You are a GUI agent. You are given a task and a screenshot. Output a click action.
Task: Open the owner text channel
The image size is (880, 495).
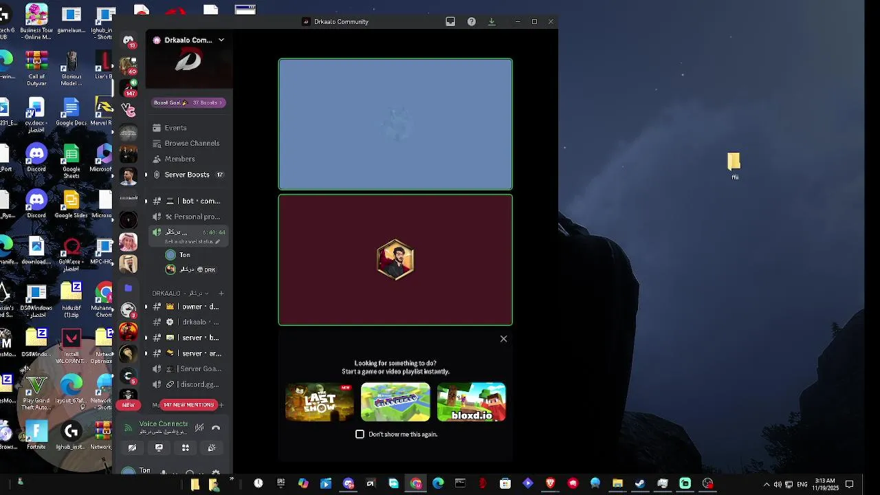coord(188,307)
